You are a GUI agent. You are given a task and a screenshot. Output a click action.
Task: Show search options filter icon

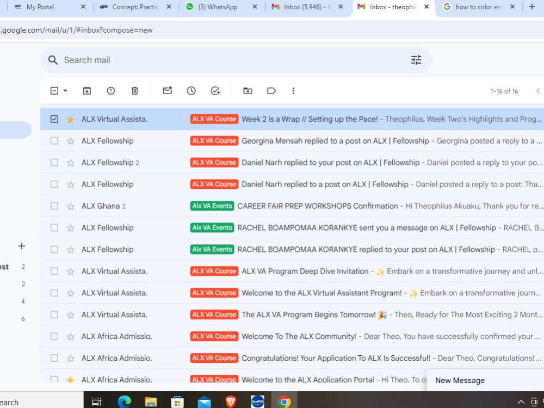(416, 60)
